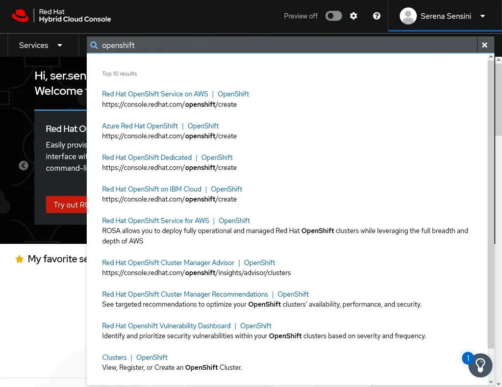Click the insights/advisor/clusters URL text
Image resolution: width=502 pixels, height=387 pixels.
coord(196,273)
